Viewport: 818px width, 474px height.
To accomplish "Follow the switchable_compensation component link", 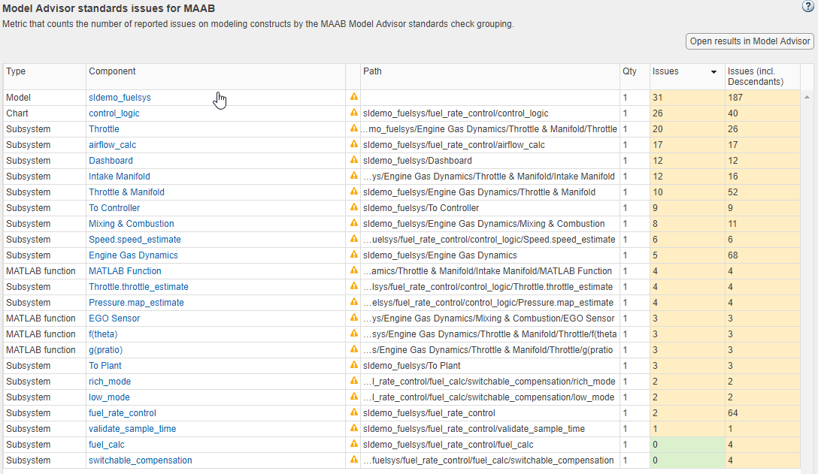I will pos(140,460).
